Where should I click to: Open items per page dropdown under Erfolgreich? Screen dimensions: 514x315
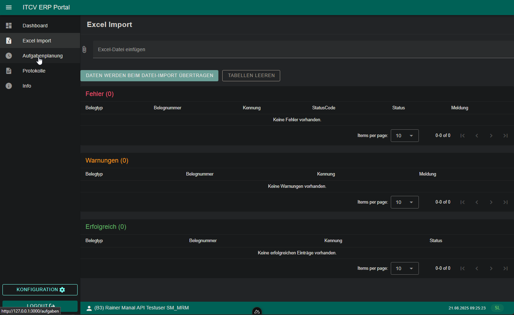click(x=404, y=268)
